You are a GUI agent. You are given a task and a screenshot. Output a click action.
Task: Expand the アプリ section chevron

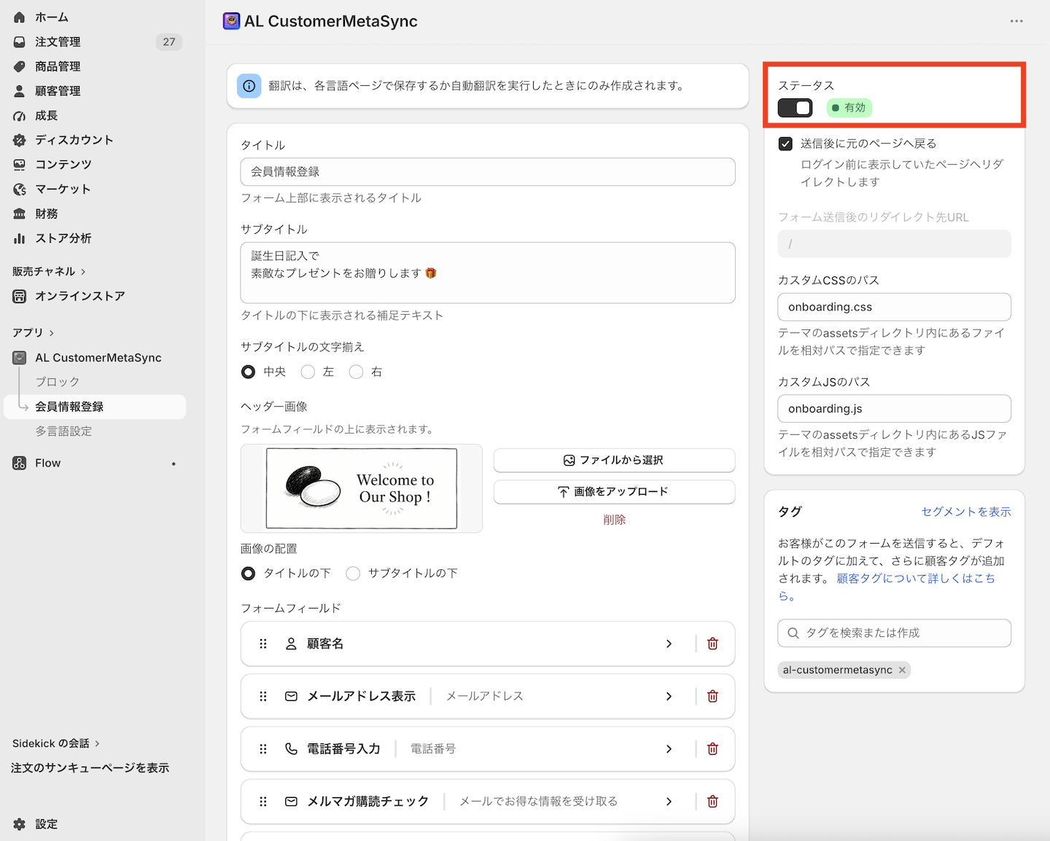pos(51,333)
